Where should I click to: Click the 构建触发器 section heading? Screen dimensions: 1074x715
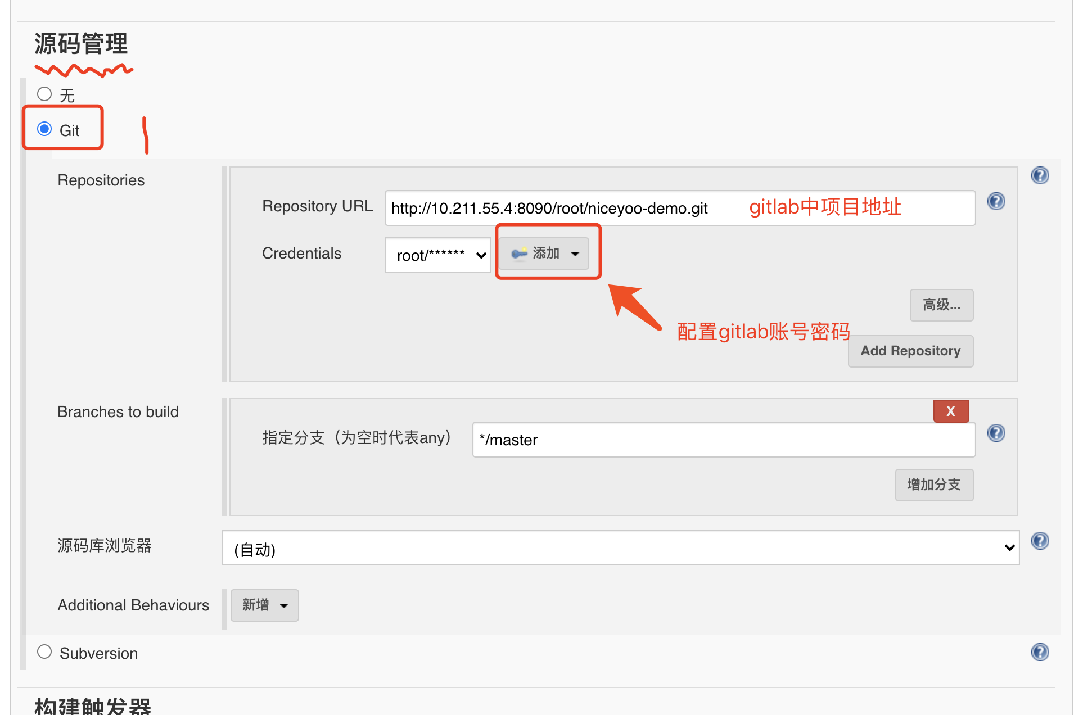tap(93, 705)
